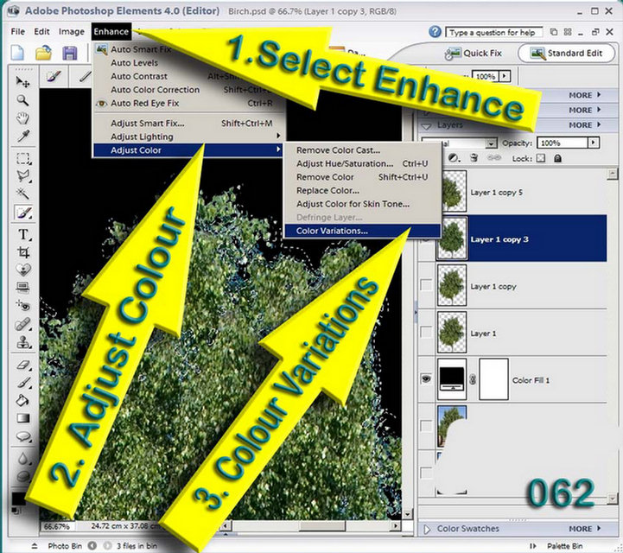Select the Rectangular Marquee tool

pyautogui.click(x=23, y=158)
